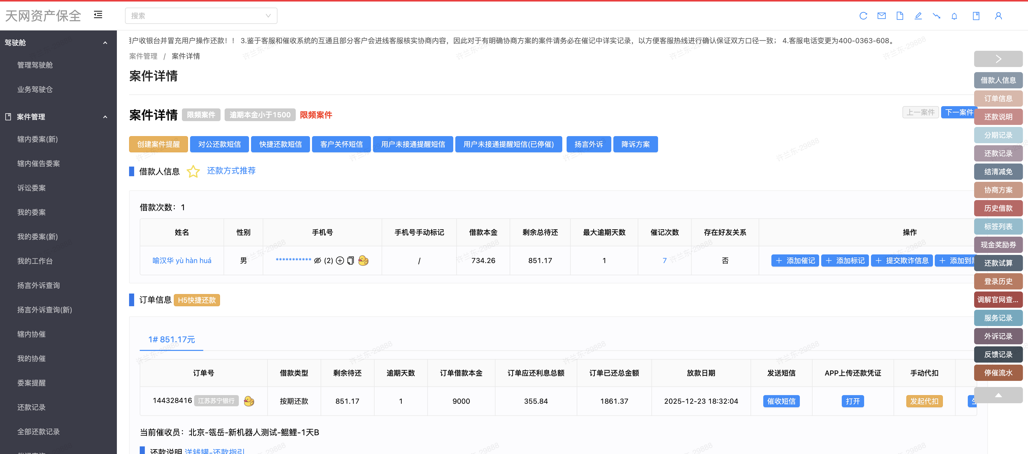Open the 搜索 dropdown box

pos(201,16)
